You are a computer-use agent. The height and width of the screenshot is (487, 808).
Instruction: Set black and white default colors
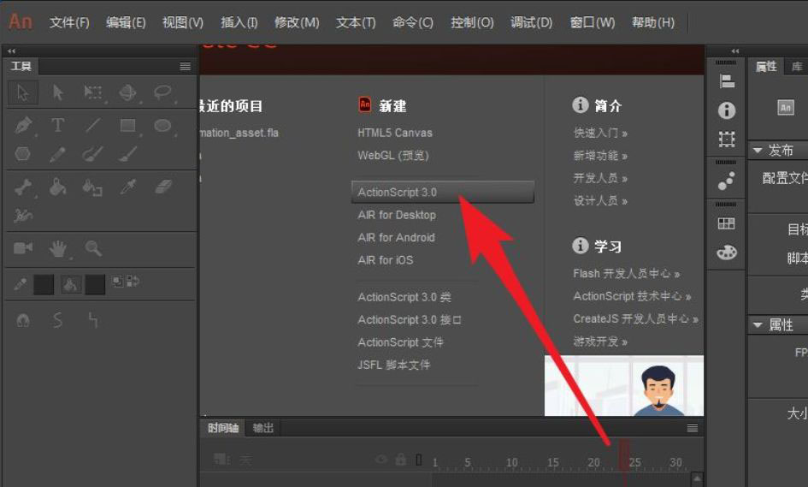tap(118, 282)
